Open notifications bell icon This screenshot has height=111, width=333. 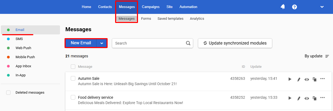[x=283, y=7]
